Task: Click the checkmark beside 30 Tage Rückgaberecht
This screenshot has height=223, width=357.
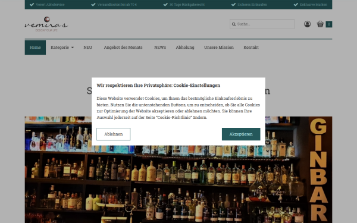Action: (x=165, y=5)
